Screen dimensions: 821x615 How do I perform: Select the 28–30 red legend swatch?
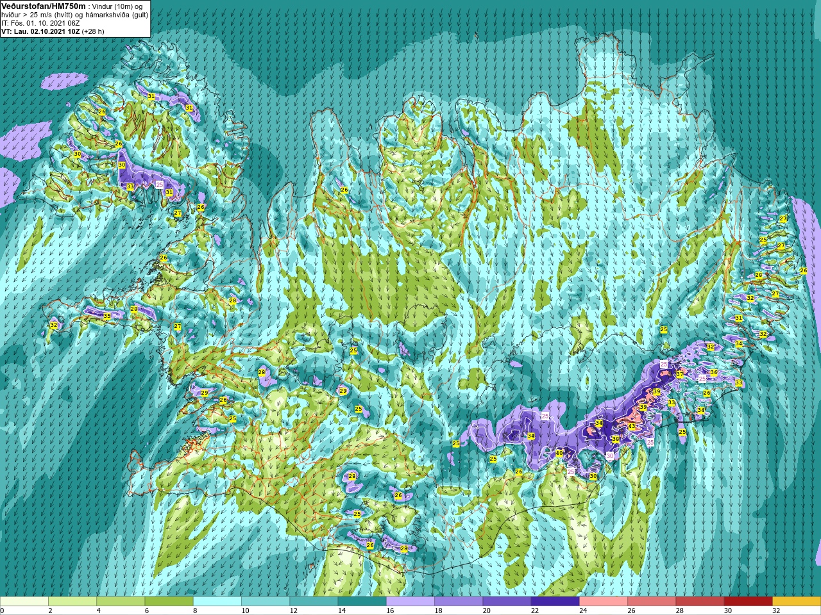pyautogui.click(x=700, y=602)
